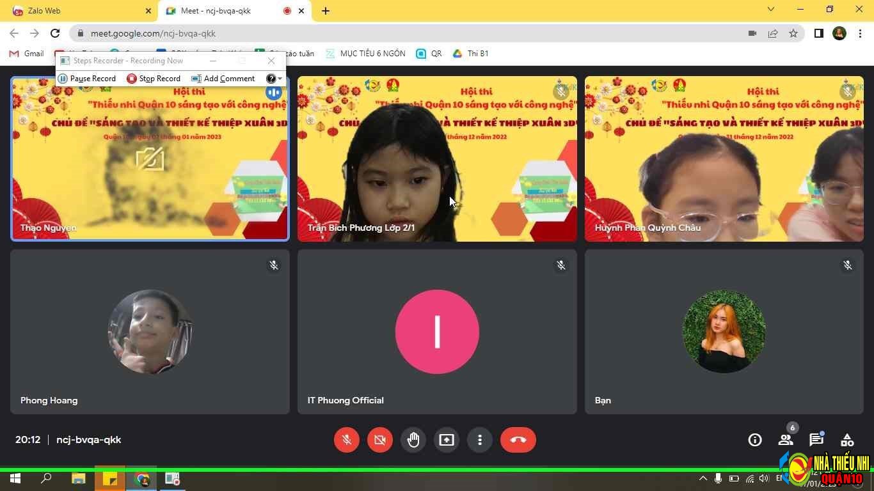Open Steps Recorder help dropdown arrow

point(280,79)
